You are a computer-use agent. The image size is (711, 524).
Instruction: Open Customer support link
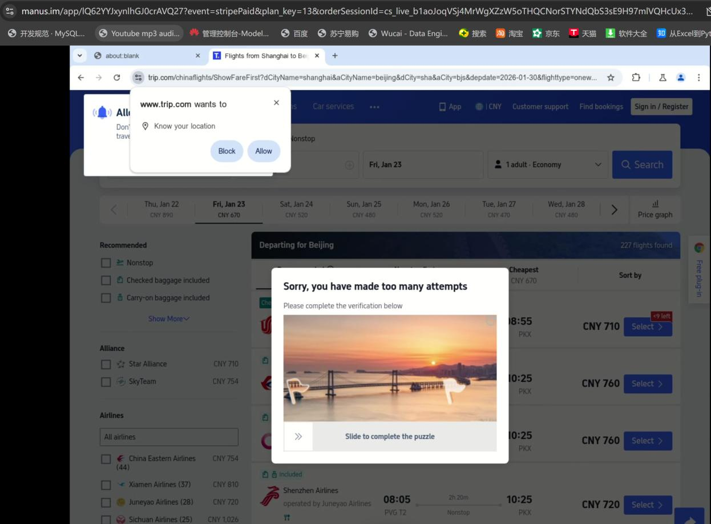[x=540, y=107]
